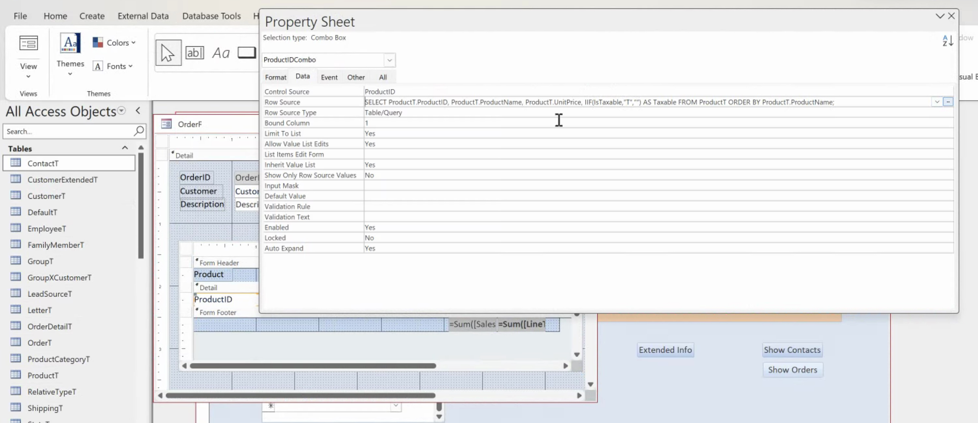The height and width of the screenshot is (423, 978).
Task: Open the ProductT table
Action: pos(43,375)
